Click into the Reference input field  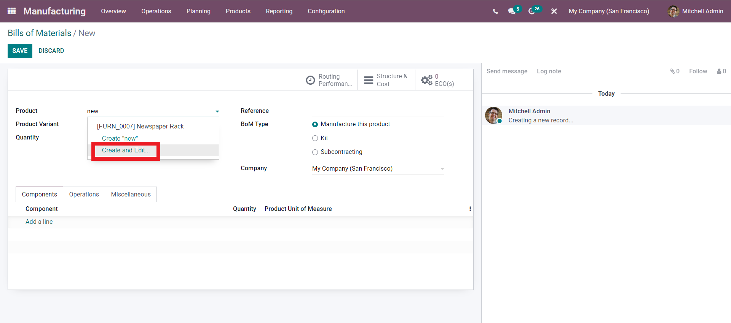(x=378, y=111)
